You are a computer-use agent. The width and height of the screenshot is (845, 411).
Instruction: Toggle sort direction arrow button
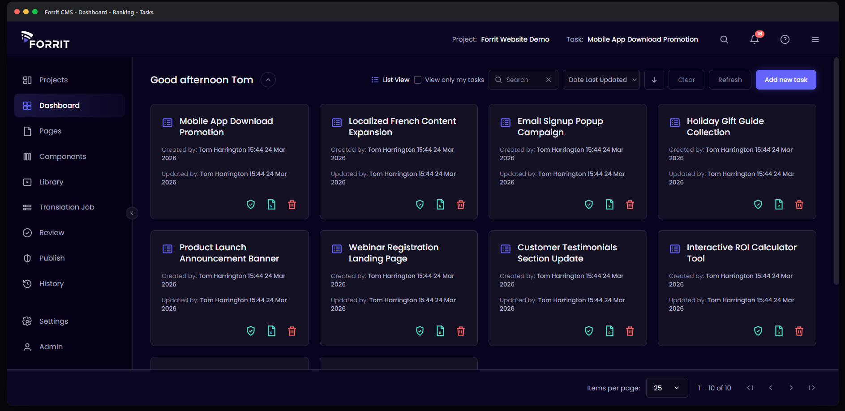pyautogui.click(x=654, y=80)
